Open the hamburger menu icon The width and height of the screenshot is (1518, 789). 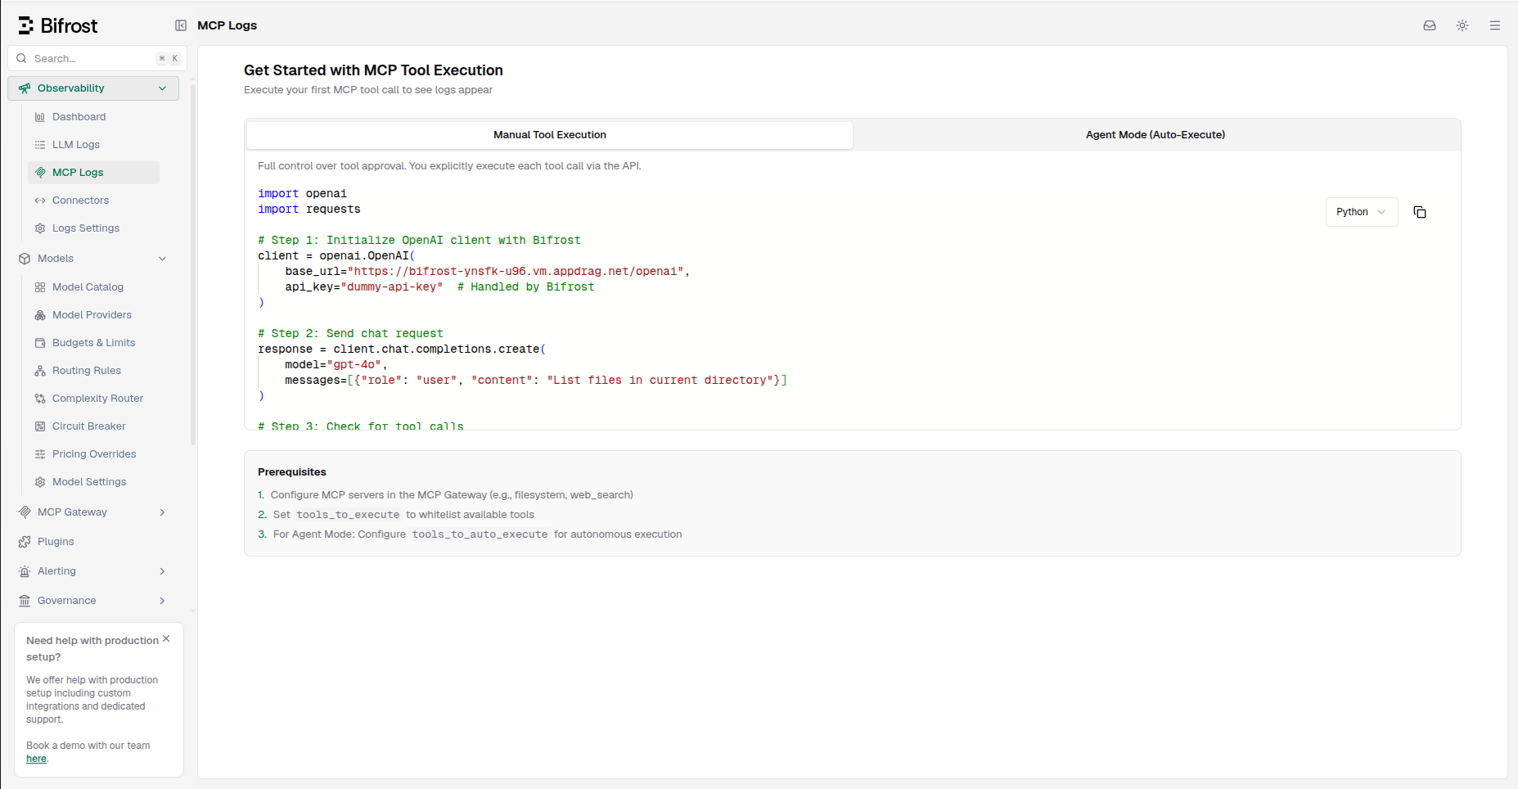pyautogui.click(x=1495, y=25)
